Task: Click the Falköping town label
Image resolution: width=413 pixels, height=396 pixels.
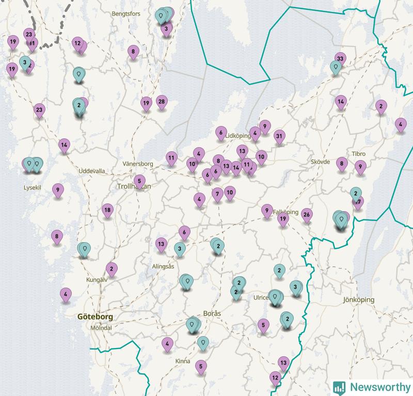Action: click(x=285, y=212)
